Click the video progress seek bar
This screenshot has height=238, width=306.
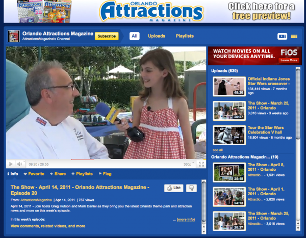point(102,160)
